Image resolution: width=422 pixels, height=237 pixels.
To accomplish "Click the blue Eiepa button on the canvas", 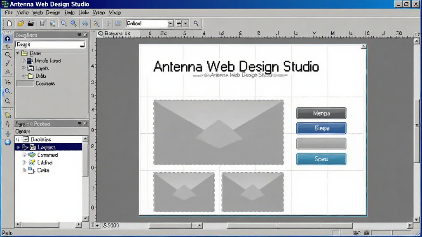I will coord(321,128).
